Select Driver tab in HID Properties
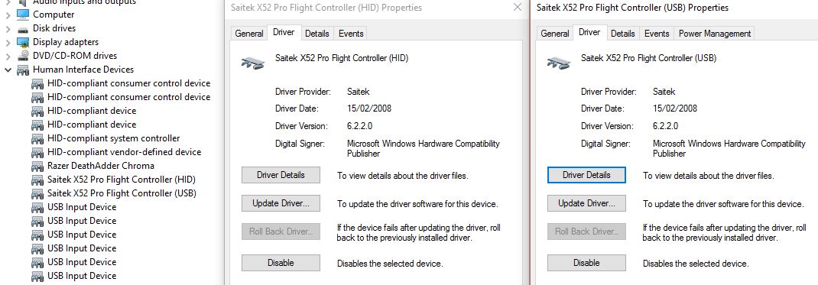This screenshot has width=818, height=285. click(284, 32)
